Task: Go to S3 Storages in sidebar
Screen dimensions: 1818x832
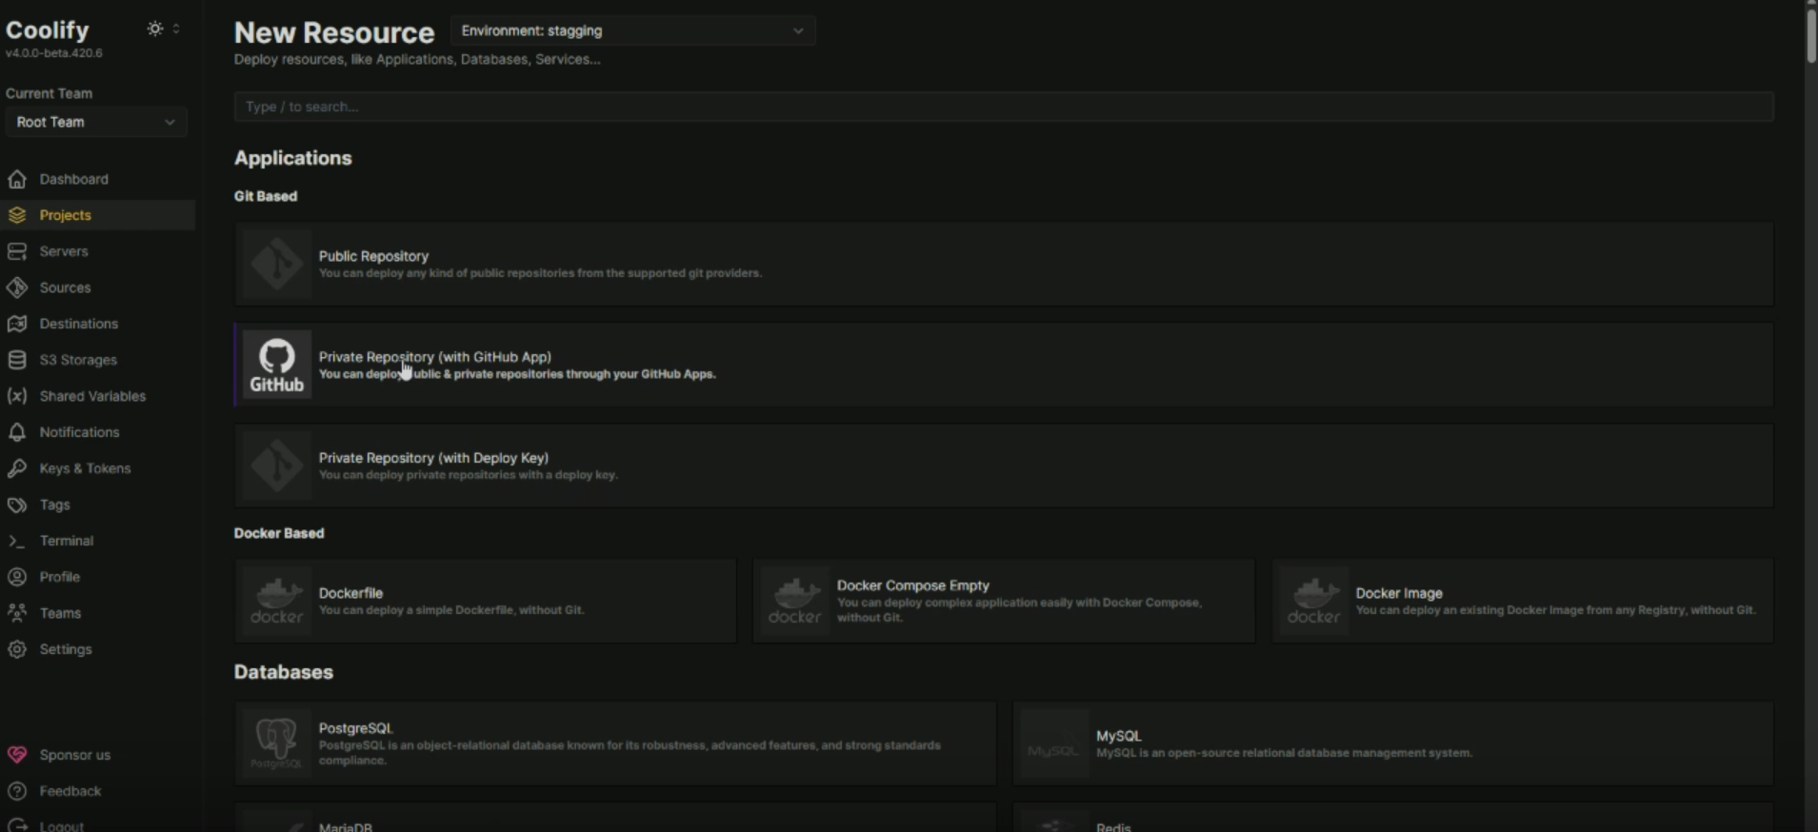Action: coord(78,360)
